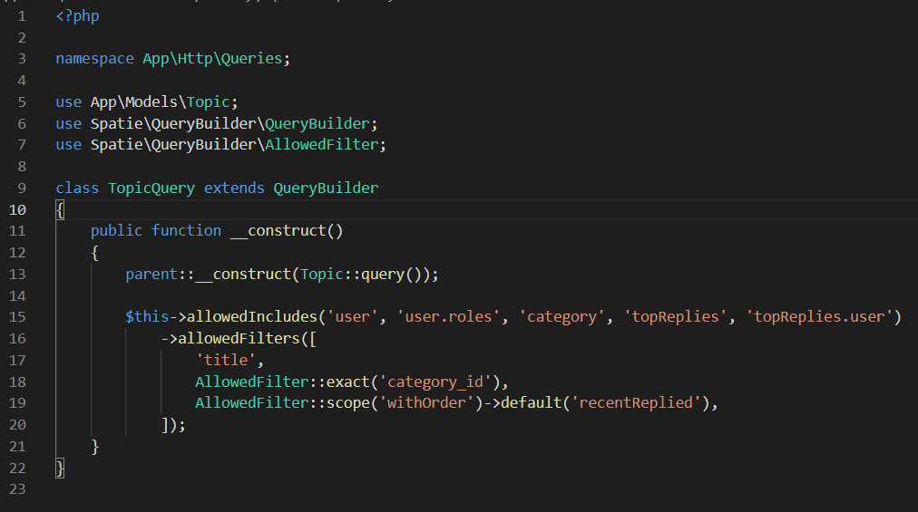This screenshot has height=512, width=918.
Task: Click the 'topReplies.user' string
Action: tap(819, 316)
